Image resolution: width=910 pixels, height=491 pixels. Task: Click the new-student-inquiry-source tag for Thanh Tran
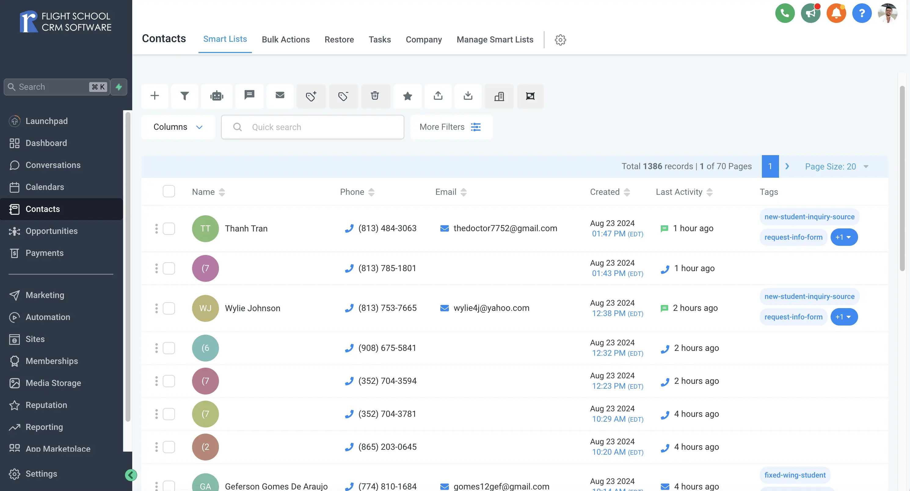point(809,217)
